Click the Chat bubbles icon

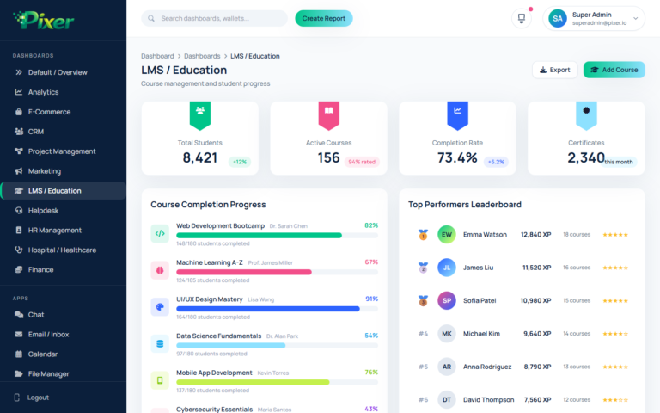point(19,315)
